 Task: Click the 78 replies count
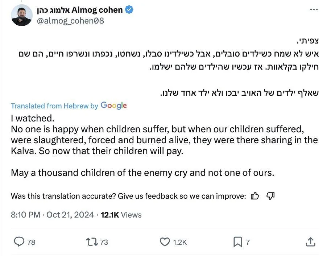31,242
